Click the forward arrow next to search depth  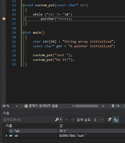pos(73,120)
